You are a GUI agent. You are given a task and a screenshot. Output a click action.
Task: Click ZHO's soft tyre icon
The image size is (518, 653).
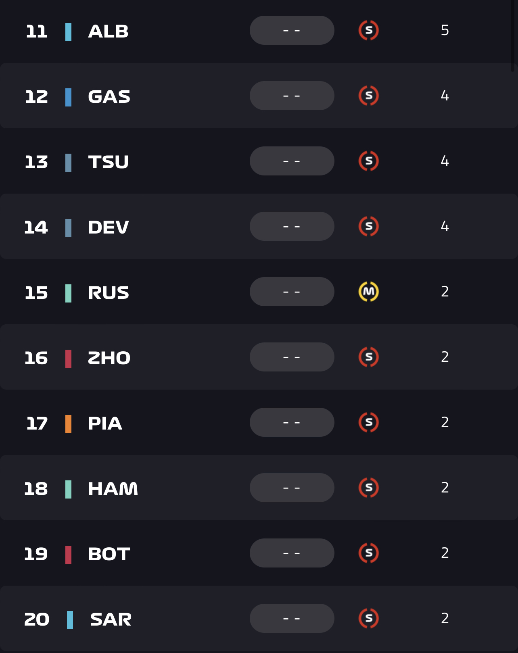pos(369,357)
